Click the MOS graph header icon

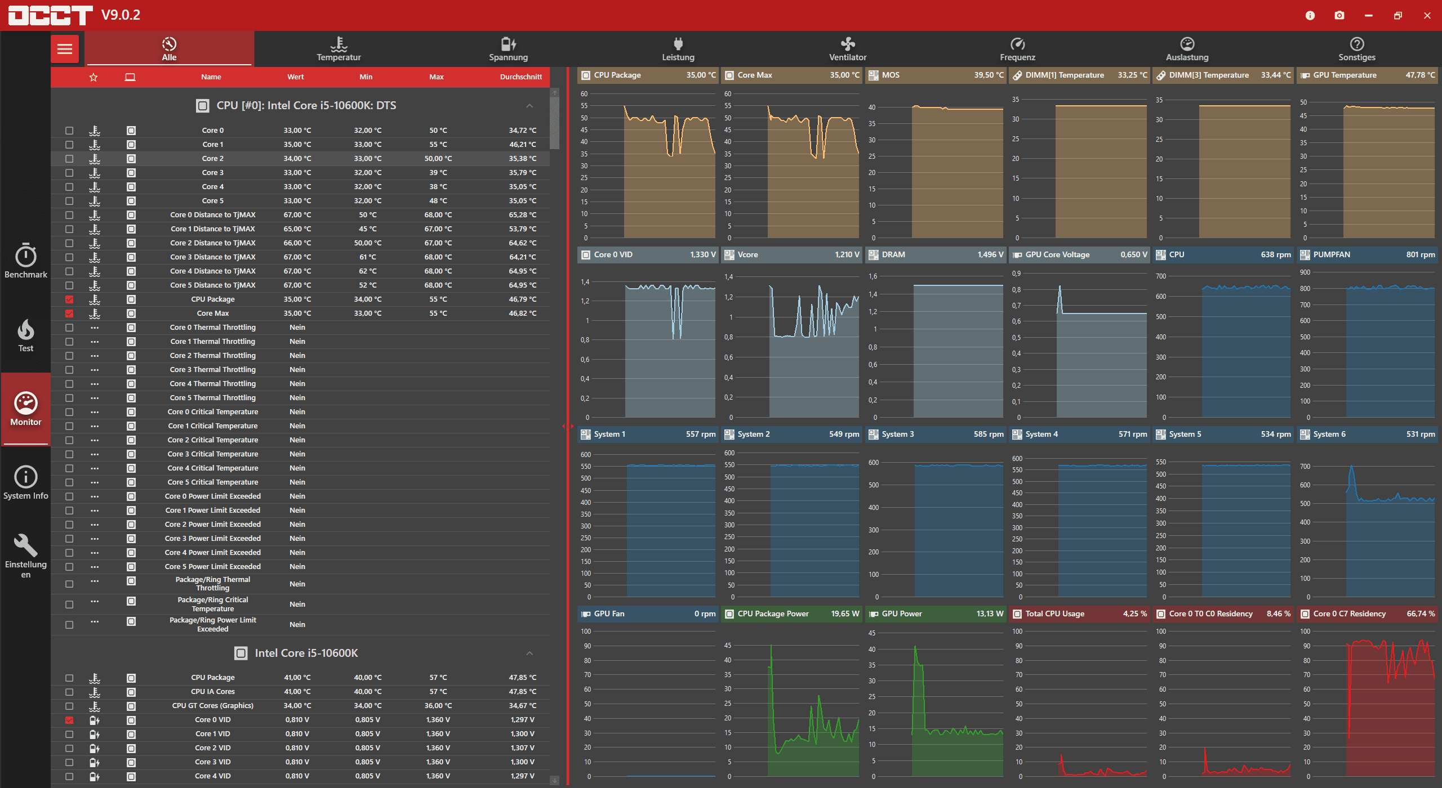pos(874,75)
